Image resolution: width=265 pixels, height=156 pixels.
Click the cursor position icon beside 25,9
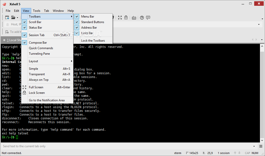[204, 153]
